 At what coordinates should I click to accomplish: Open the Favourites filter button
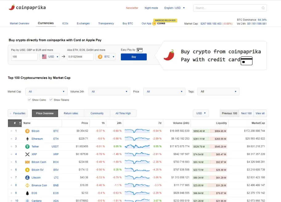tap(18, 113)
